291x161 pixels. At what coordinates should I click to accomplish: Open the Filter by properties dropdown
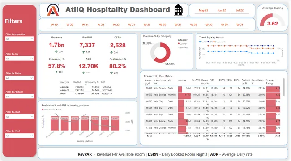(20, 39)
